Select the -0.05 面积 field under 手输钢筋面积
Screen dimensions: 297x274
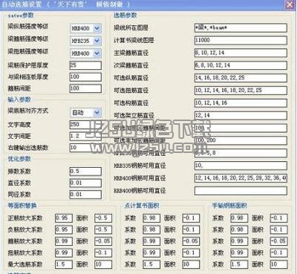[x=279, y=241]
